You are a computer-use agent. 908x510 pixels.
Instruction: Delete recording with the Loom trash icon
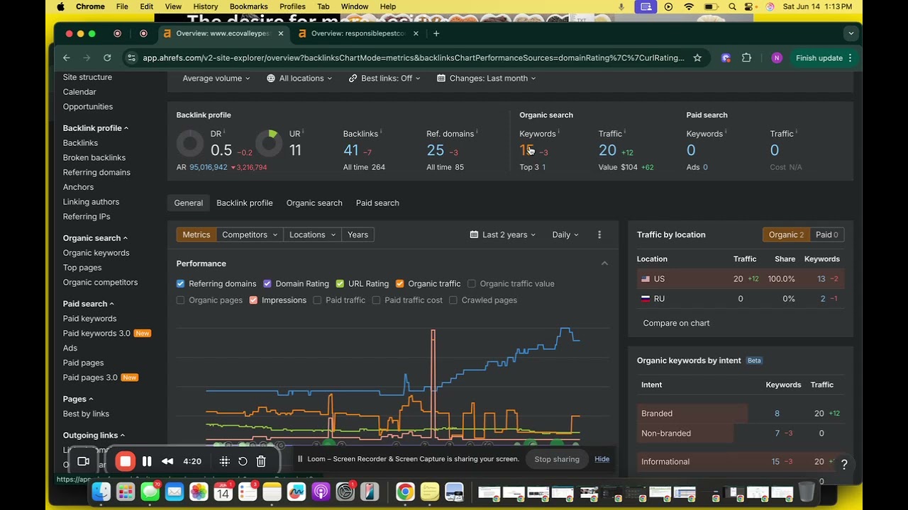tap(261, 461)
